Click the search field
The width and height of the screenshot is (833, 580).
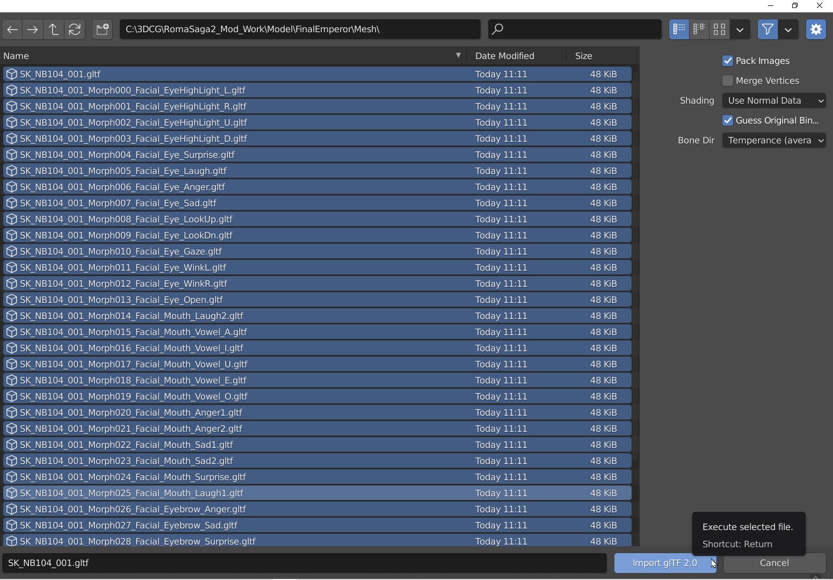[575, 29]
